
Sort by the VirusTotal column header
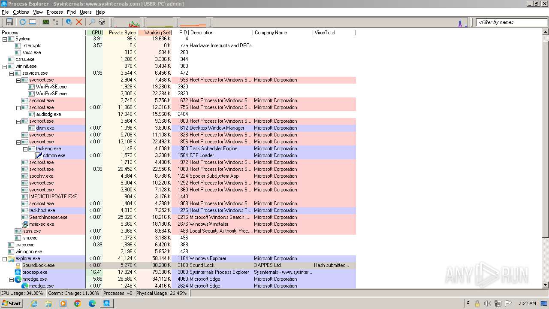(x=335, y=33)
